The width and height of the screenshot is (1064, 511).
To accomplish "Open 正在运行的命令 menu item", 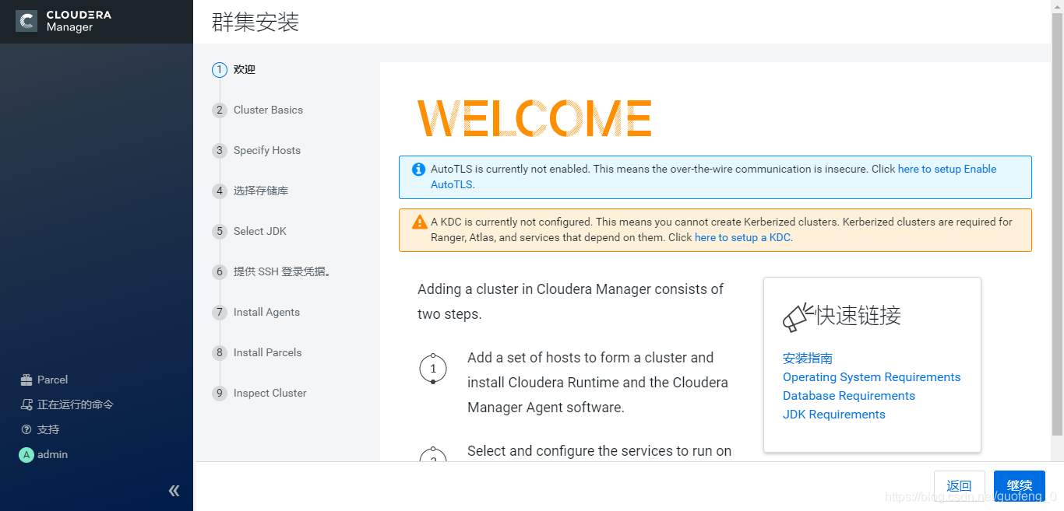I will tap(76, 404).
